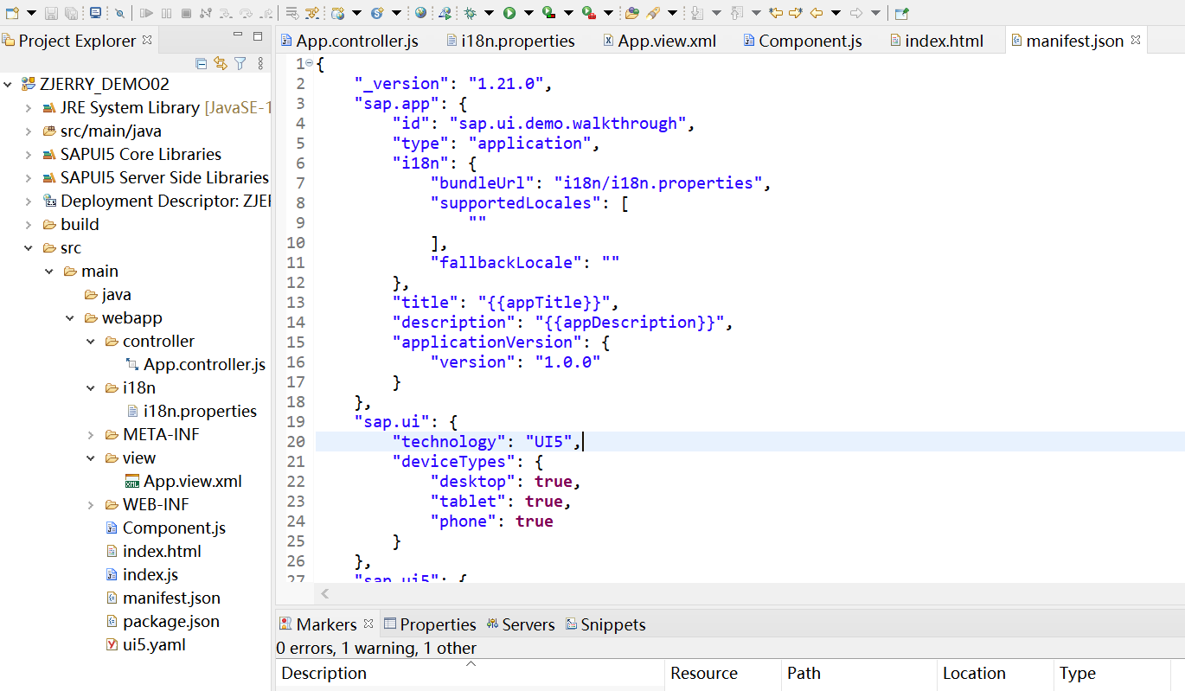Launch the Debug tool (bug icon)
The image size is (1185, 691).
tap(470, 13)
